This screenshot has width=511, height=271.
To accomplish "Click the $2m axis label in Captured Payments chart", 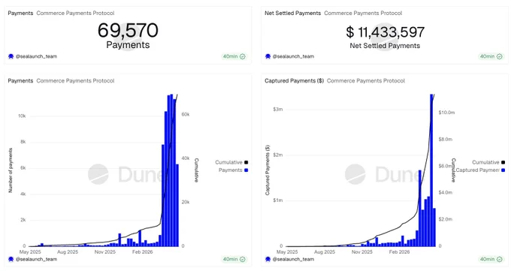I will point(277,155).
